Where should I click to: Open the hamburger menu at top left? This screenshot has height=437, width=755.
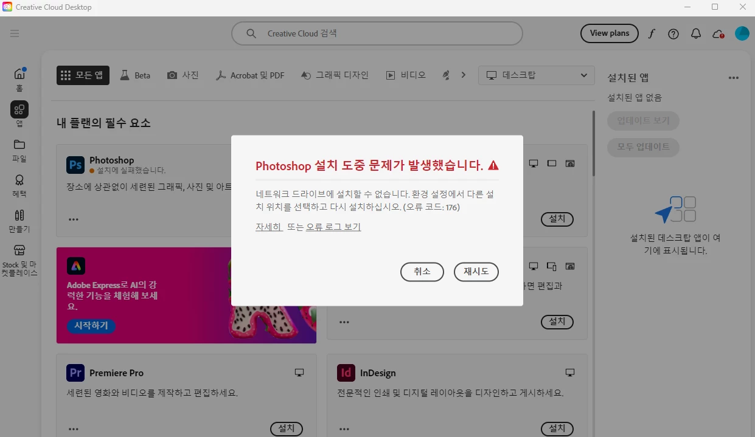(15, 33)
